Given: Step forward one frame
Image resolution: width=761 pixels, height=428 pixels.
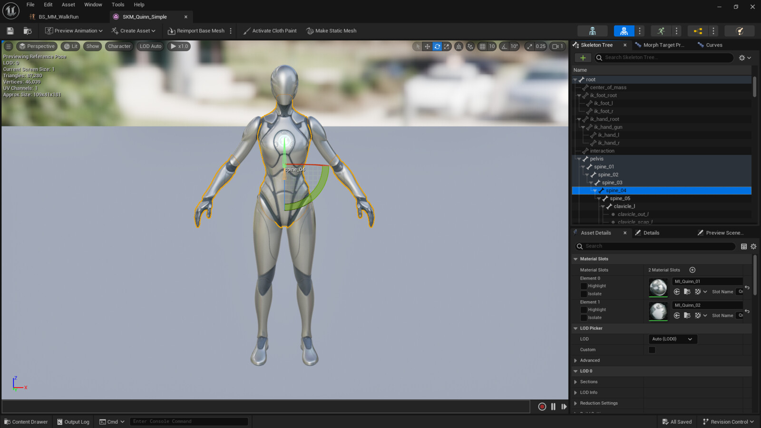Looking at the screenshot, I should coord(564,407).
